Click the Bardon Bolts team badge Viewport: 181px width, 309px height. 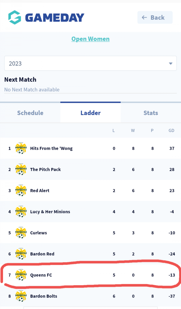[21, 296]
